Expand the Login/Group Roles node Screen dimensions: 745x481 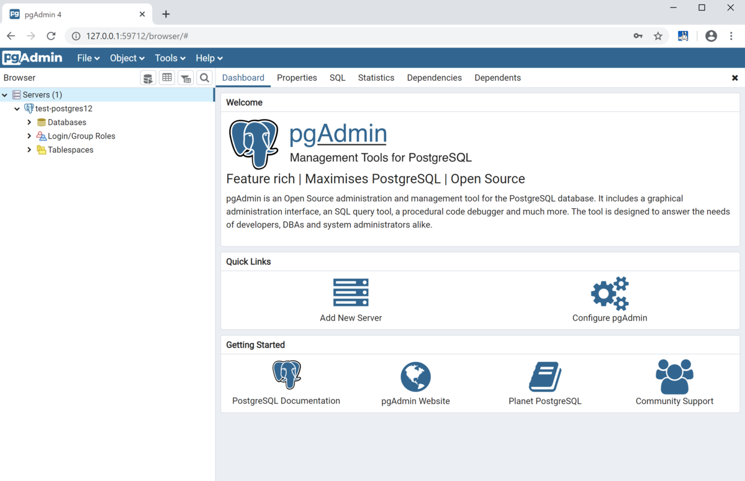[x=29, y=135]
